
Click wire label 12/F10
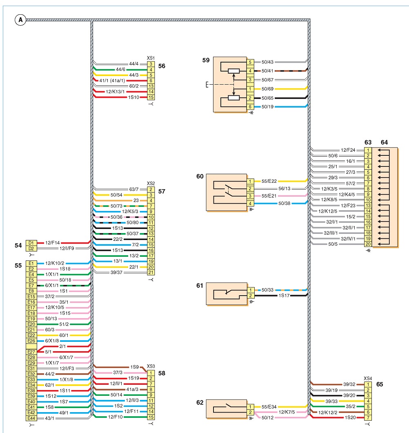click(x=115, y=417)
